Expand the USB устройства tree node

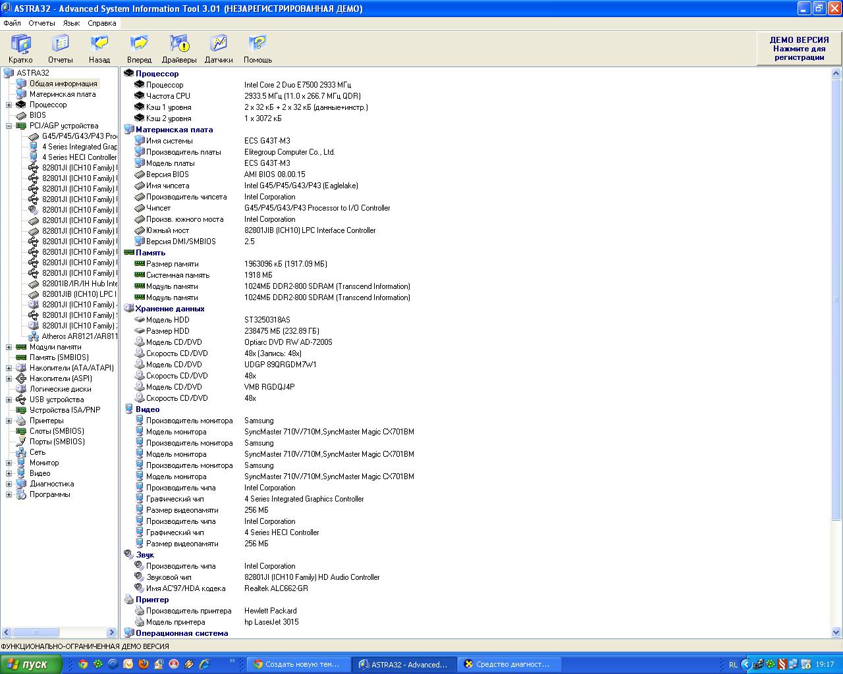pos(9,400)
